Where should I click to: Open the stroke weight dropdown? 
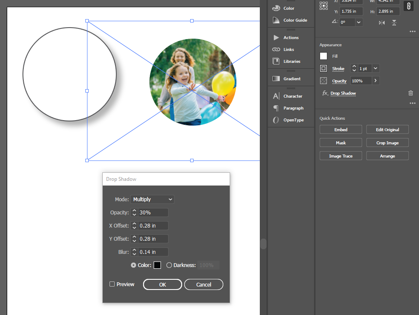click(x=375, y=68)
